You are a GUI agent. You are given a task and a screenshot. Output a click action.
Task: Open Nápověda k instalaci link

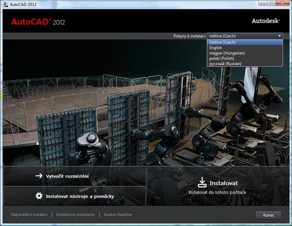(x=29, y=214)
